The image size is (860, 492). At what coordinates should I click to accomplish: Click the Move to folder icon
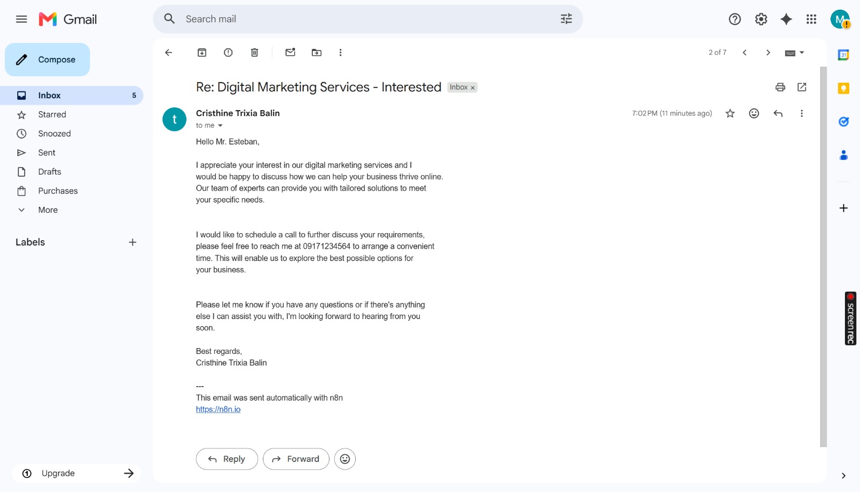coord(317,53)
